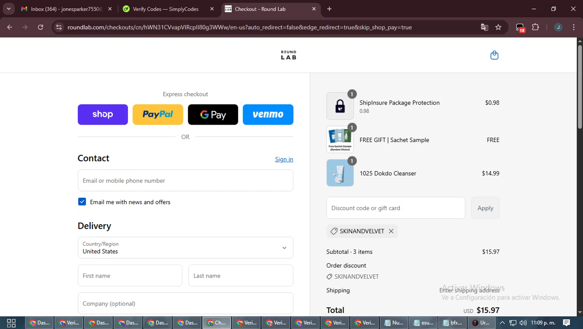Choose PayPal express checkout
583x329 pixels.
tap(158, 115)
